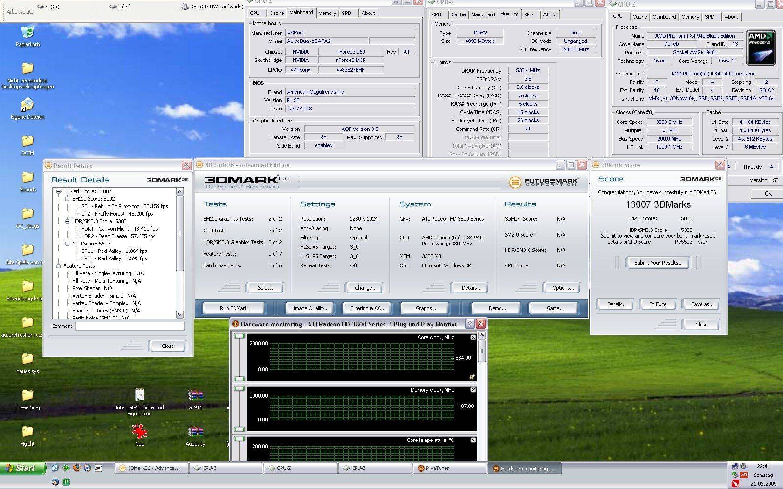Open Image Quality settings

pyautogui.click(x=310, y=308)
